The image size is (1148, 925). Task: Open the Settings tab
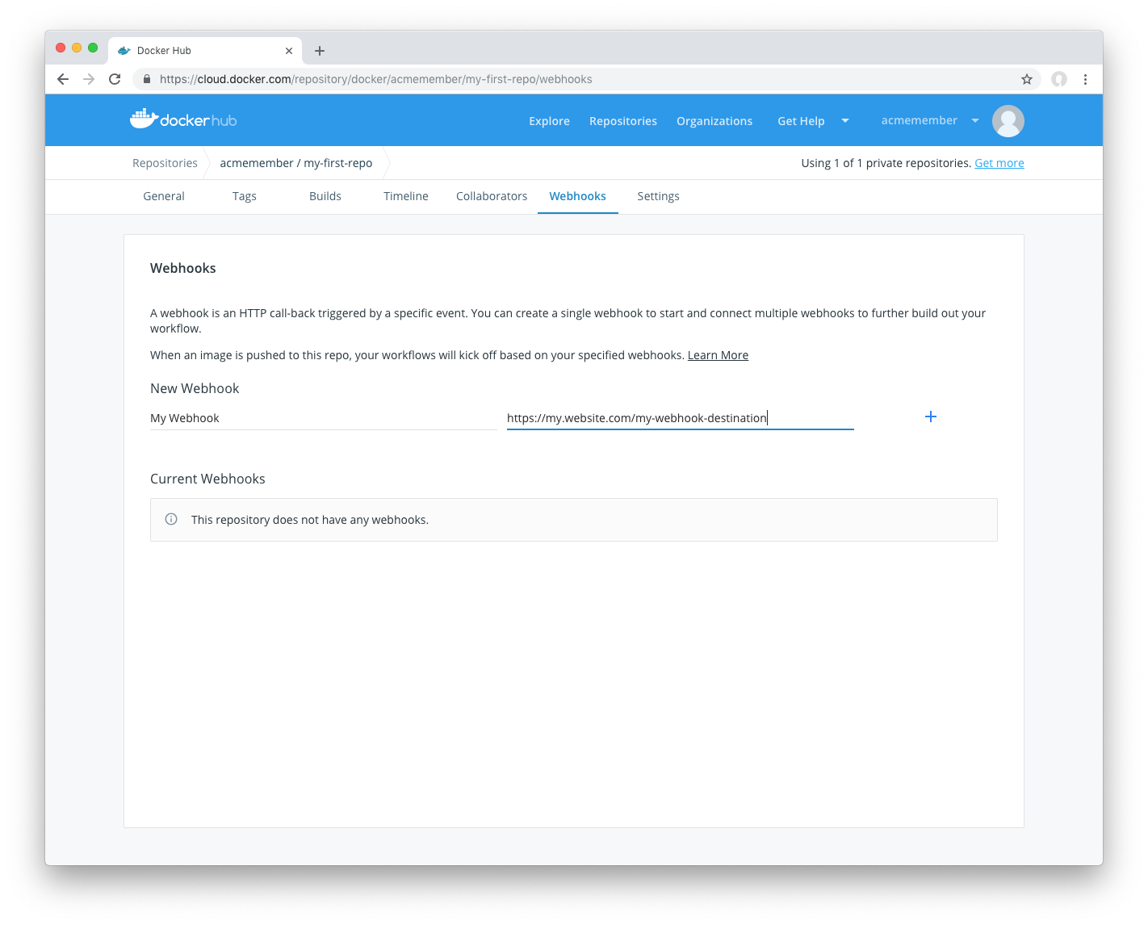pyautogui.click(x=658, y=196)
